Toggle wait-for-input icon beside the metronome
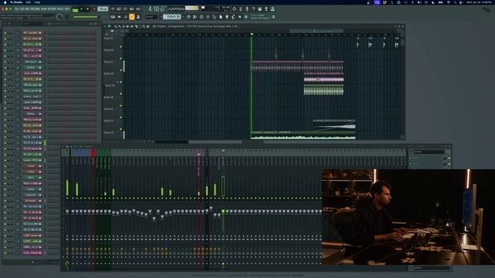The width and height of the screenshot is (495, 278). (118, 8)
